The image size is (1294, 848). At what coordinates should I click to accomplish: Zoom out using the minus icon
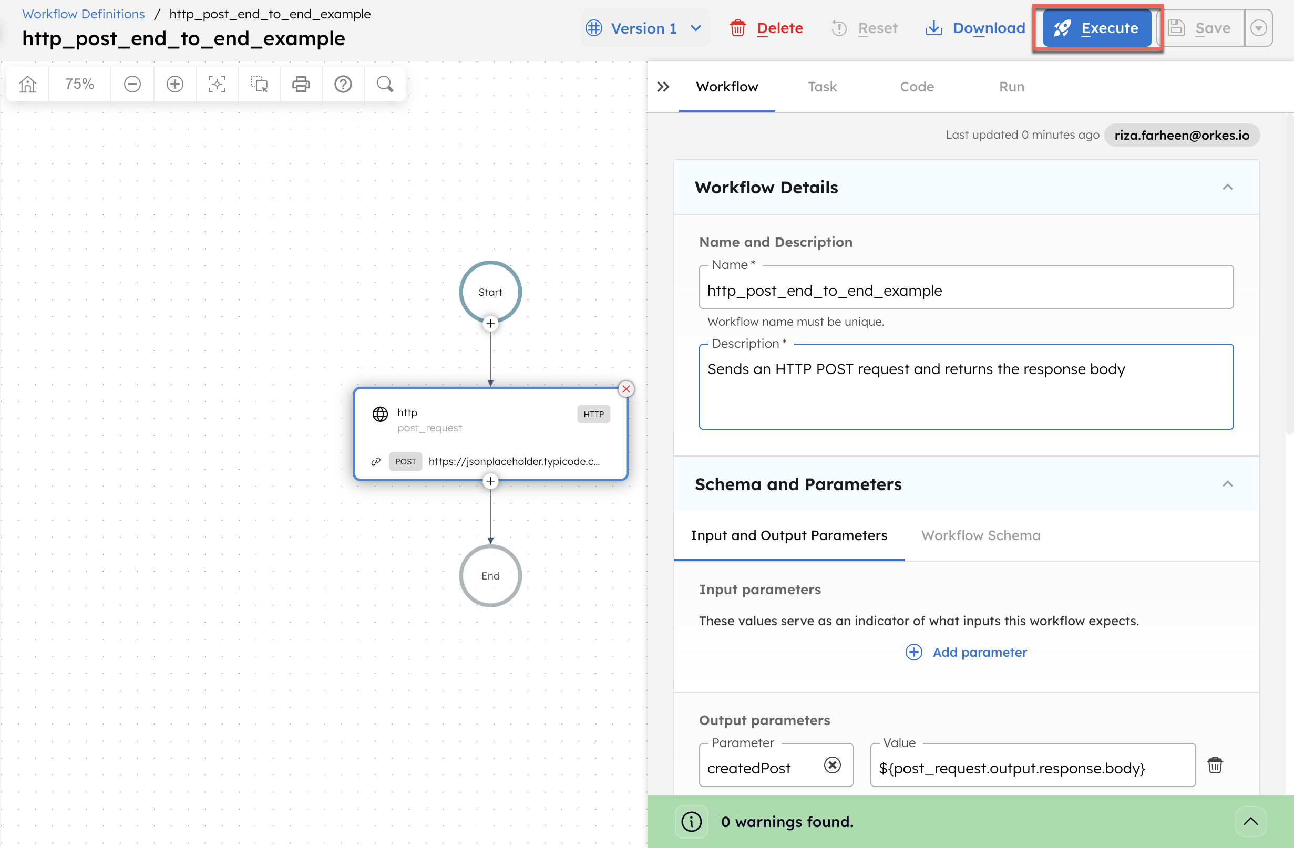[x=132, y=84]
